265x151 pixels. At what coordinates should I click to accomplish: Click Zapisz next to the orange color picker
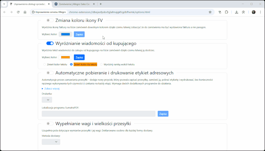coord(79,57)
